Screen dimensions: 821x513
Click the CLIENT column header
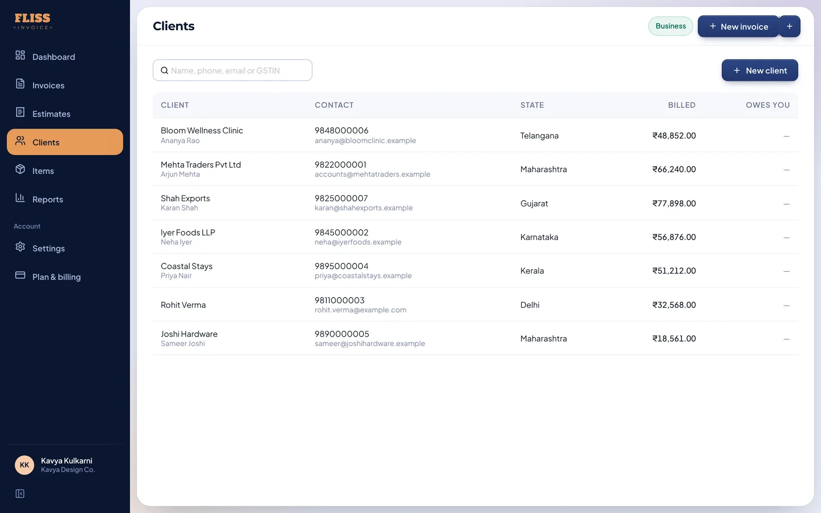click(175, 105)
